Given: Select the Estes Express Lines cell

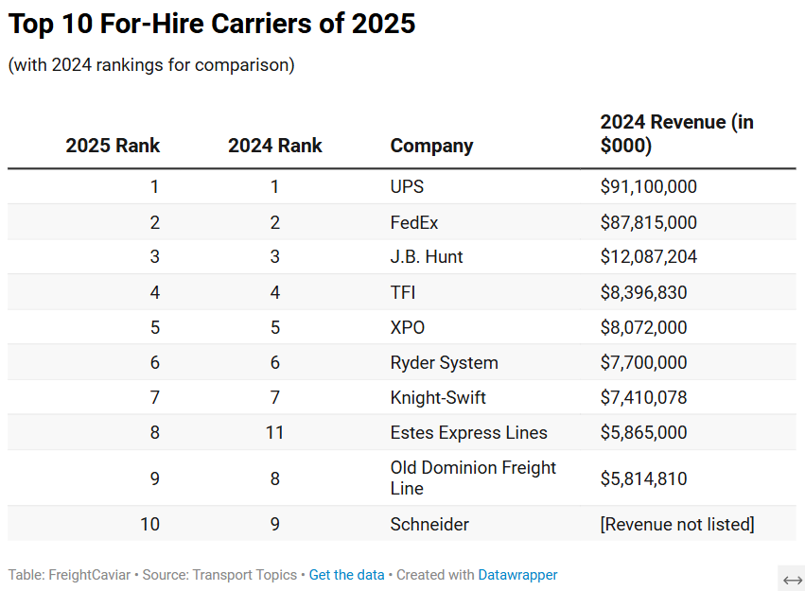Looking at the screenshot, I should click(468, 432).
